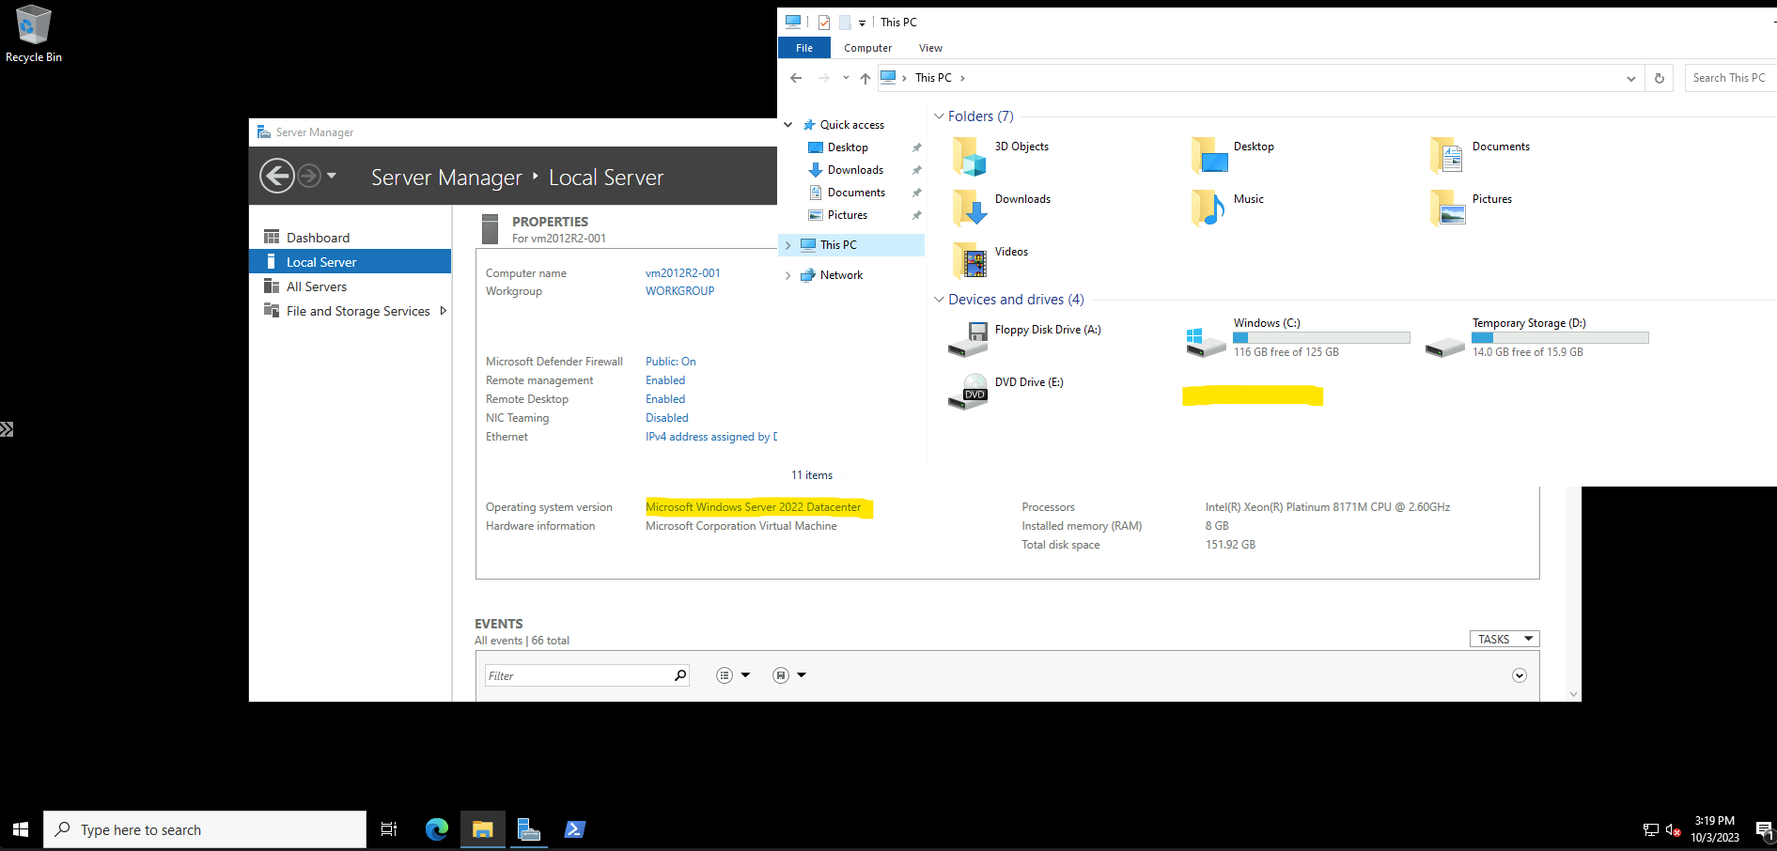Select the Videos folder
The width and height of the screenshot is (1777, 851).
pos(990,260)
